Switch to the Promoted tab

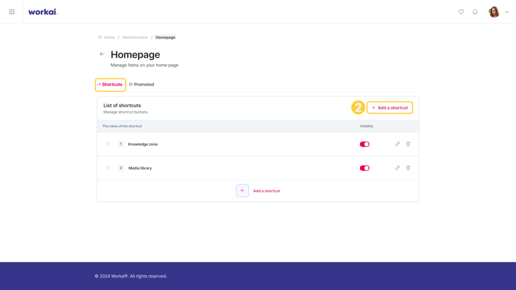coord(142,85)
